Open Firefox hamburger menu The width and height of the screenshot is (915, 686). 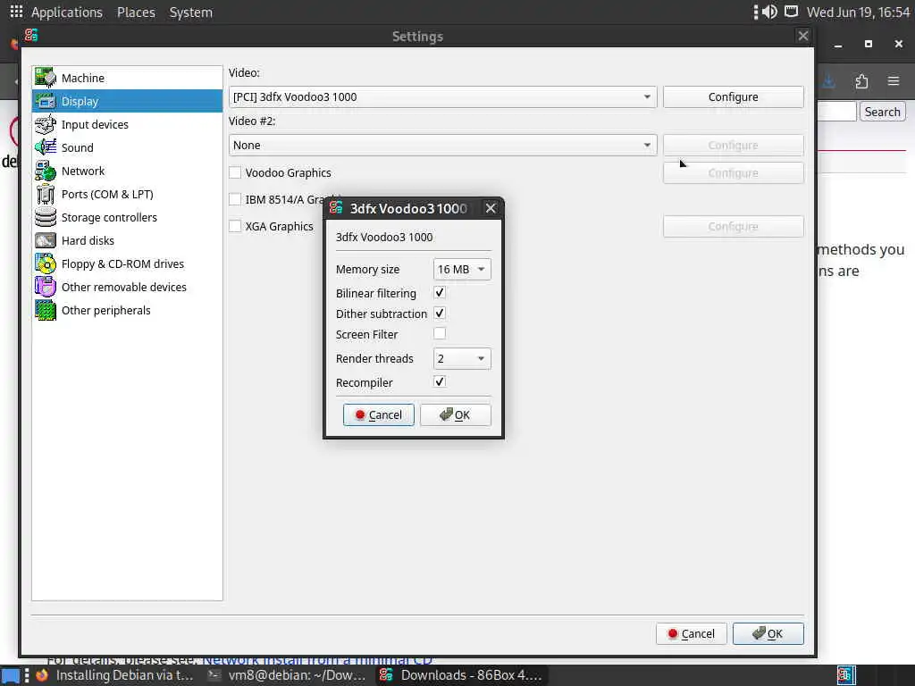click(894, 81)
